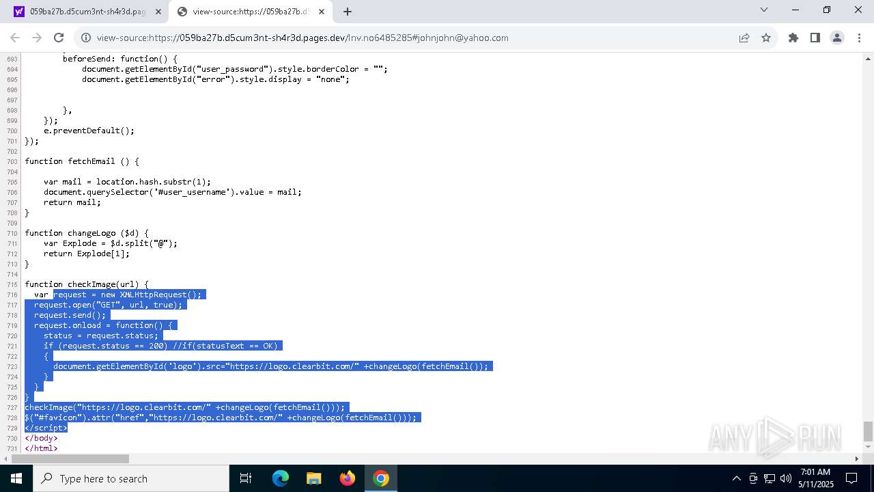This screenshot has width=874, height=492.
Task: Open a new tab
Action: [x=348, y=11]
